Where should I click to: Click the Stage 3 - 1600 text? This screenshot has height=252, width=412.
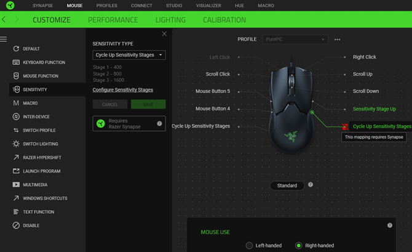[x=108, y=80]
